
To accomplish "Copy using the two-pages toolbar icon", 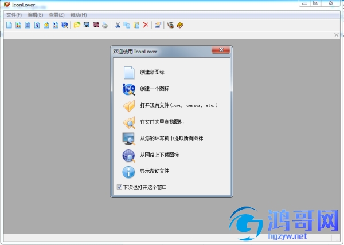I will (x=127, y=25).
